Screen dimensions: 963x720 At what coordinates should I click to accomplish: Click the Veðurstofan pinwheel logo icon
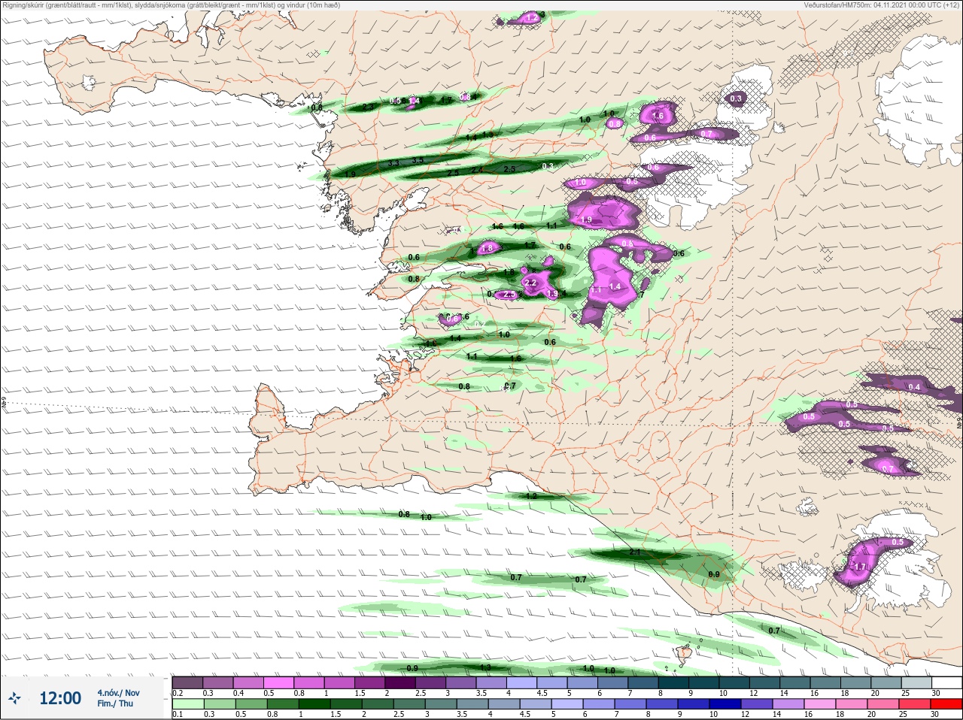[x=14, y=699]
